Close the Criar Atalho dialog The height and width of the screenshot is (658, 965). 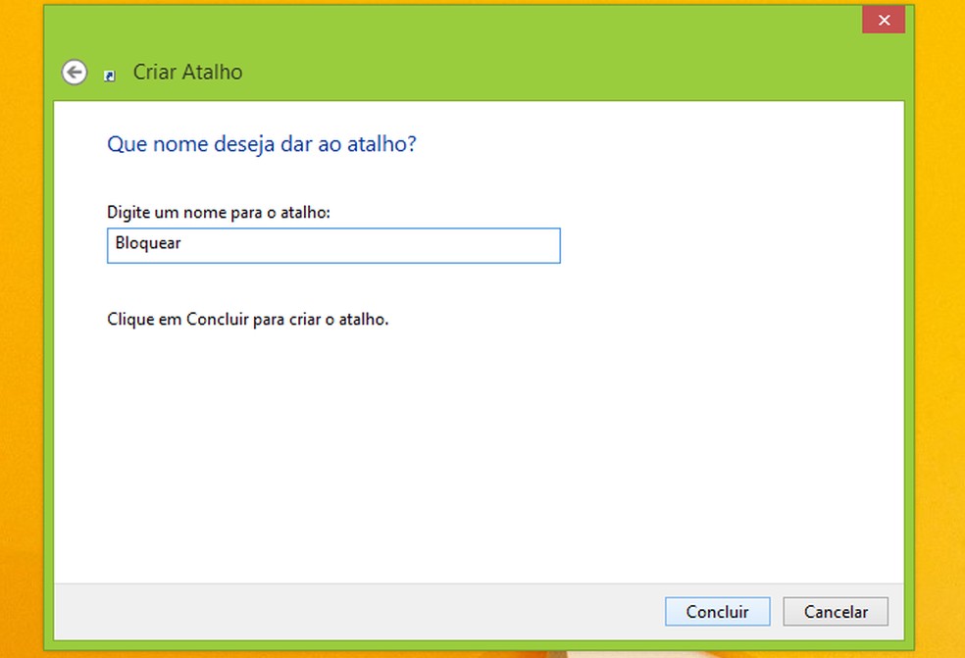coord(884,21)
